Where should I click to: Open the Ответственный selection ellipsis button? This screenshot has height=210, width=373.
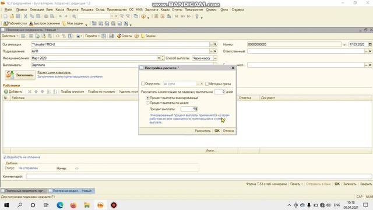[366, 51]
